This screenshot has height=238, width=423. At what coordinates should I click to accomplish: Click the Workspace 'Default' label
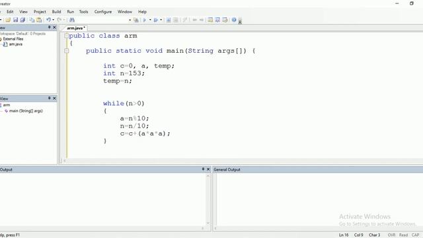pos(22,34)
